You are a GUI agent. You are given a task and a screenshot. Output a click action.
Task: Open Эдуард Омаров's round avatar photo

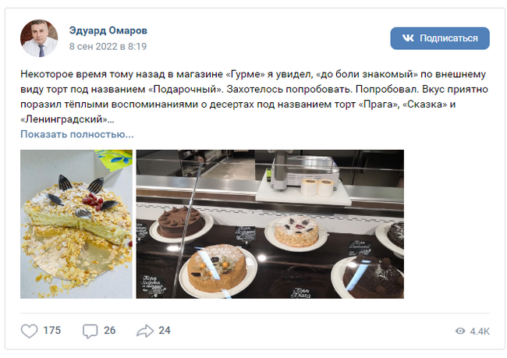tap(39, 38)
